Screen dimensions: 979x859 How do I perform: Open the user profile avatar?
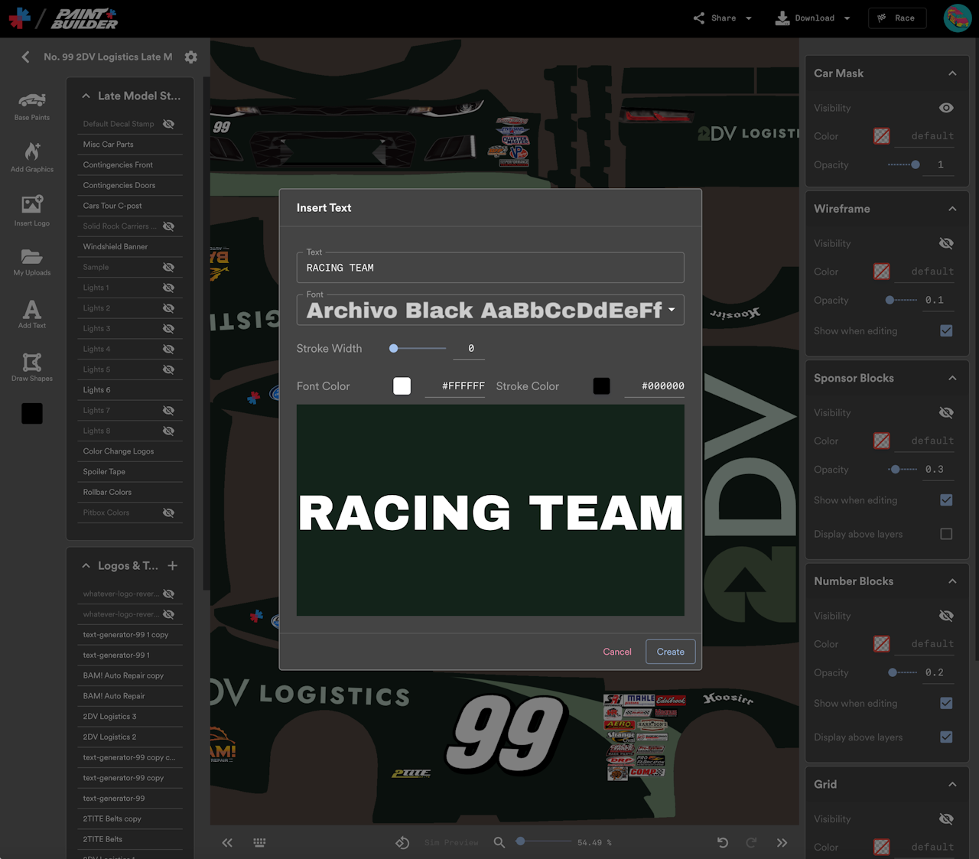(958, 18)
